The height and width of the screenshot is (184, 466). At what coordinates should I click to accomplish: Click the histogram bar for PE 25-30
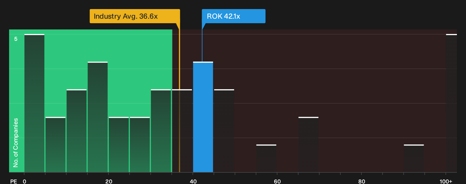(140, 144)
